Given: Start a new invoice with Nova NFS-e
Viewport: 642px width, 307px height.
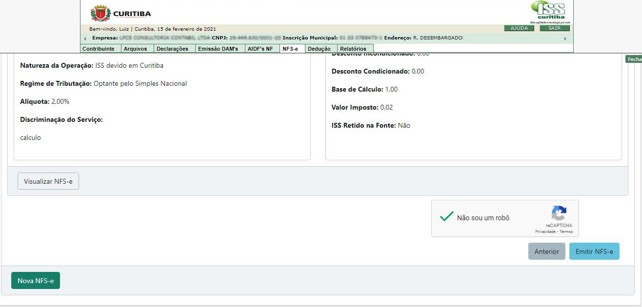Looking at the screenshot, I should (36, 281).
